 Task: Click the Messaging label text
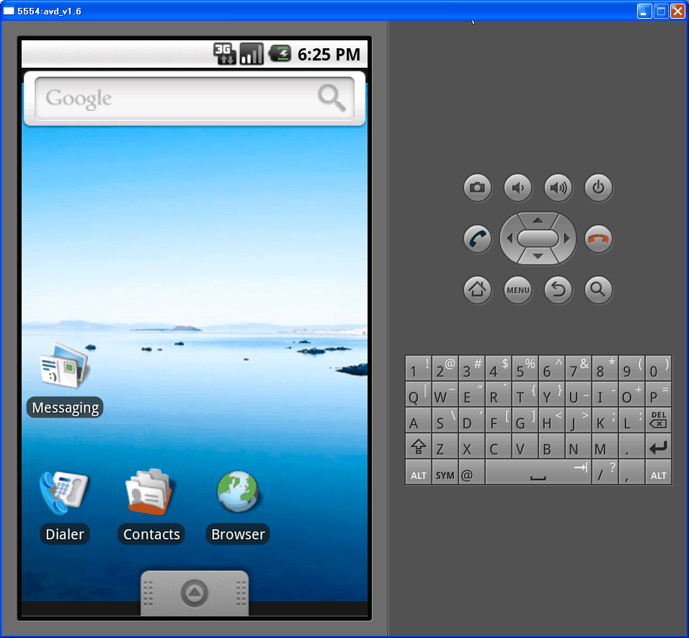pos(65,408)
